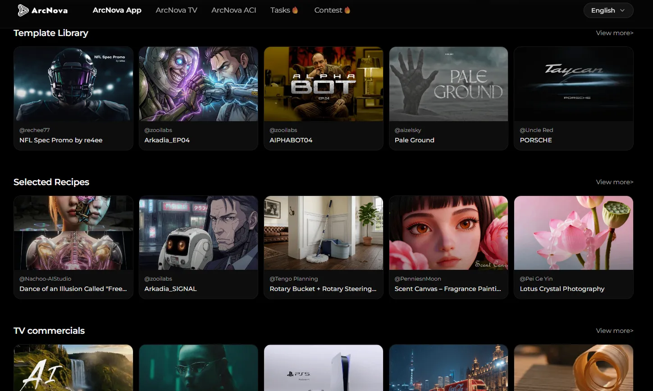Click the title "Scent Canvas – Fragrance Painti..."
The image size is (653, 391).
point(448,289)
